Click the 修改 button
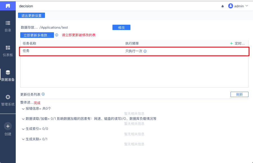253x163 pixels. tap(121, 27)
